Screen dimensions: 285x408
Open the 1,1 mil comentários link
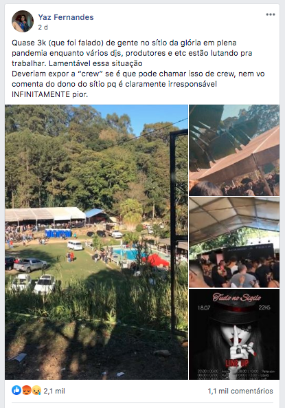[240, 391]
